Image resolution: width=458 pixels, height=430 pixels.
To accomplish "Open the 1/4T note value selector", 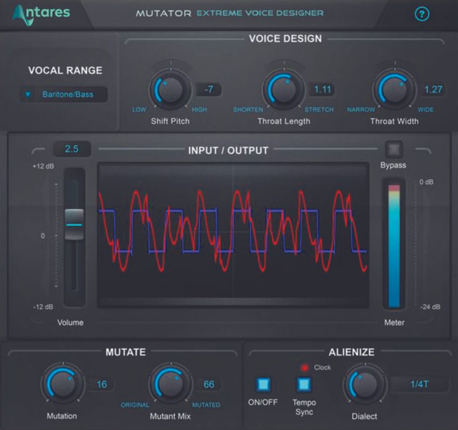I will click(x=417, y=385).
